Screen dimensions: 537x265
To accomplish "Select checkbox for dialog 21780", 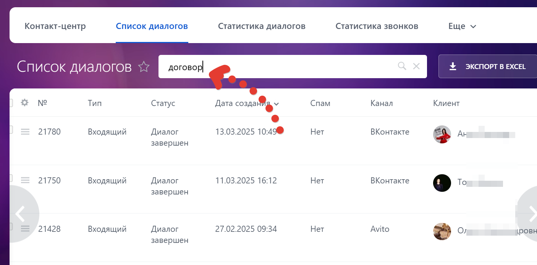I will click(x=10, y=130).
